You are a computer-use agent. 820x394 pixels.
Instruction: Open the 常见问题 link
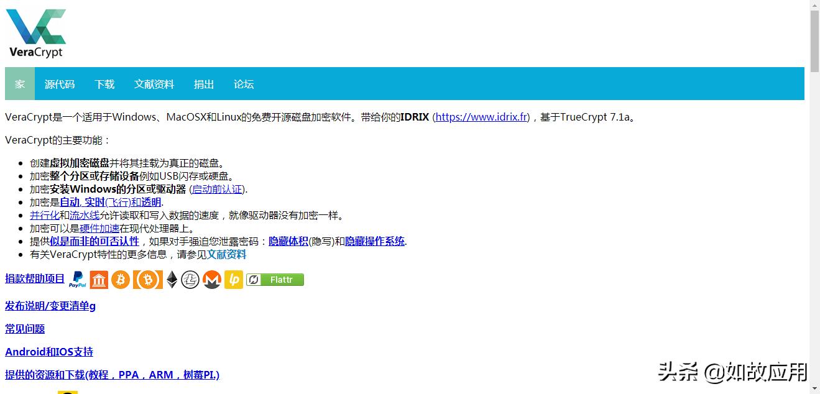[24, 329]
